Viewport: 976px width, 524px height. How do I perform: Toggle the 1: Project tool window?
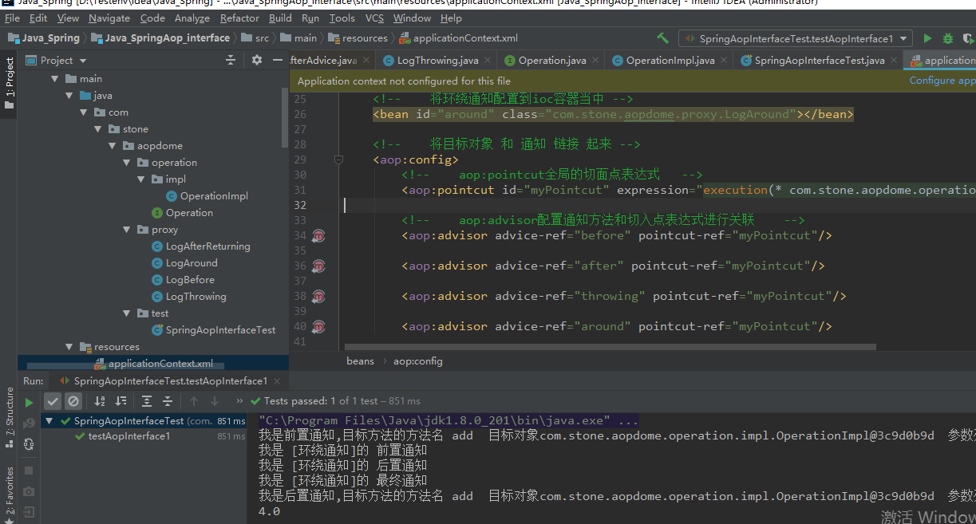coord(9,84)
